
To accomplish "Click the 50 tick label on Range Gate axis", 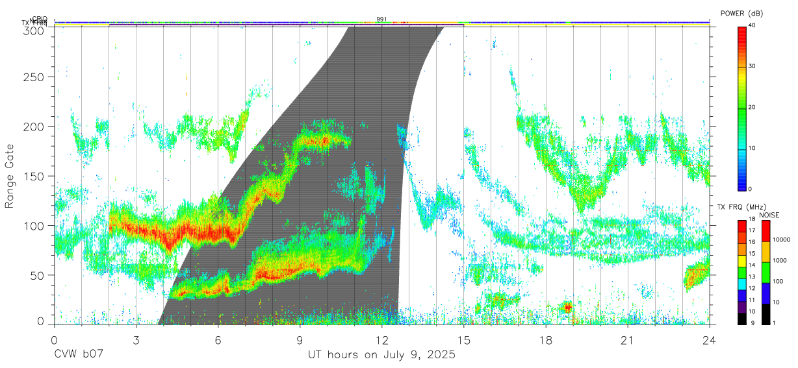I will [x=37, y=275].
